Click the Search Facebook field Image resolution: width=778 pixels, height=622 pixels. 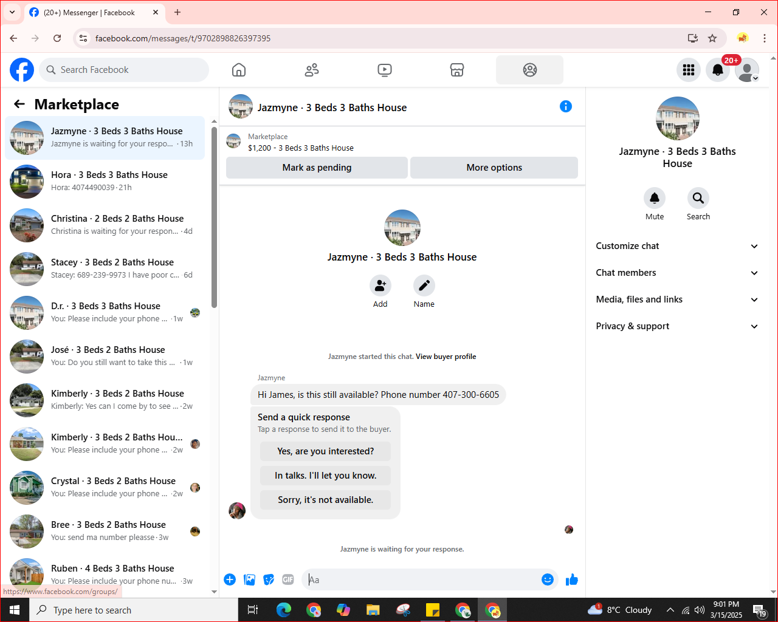124,70
